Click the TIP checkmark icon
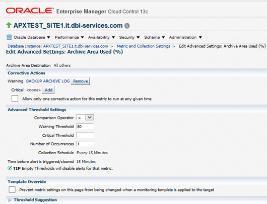The image size is (267, 204). point(10,168)
